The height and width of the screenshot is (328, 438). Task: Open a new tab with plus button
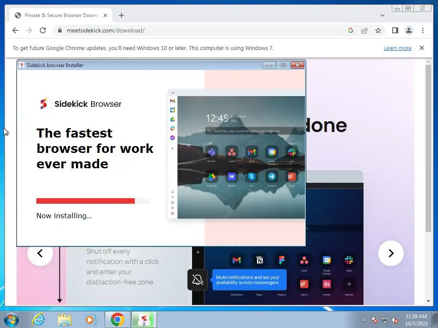121,15
